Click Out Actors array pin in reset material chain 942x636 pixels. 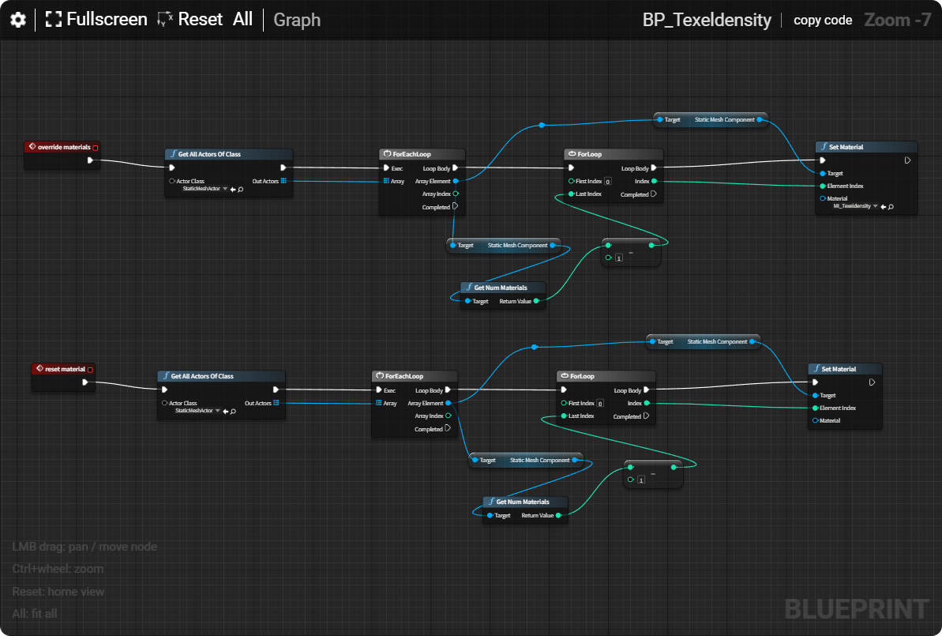pos(276,403)
